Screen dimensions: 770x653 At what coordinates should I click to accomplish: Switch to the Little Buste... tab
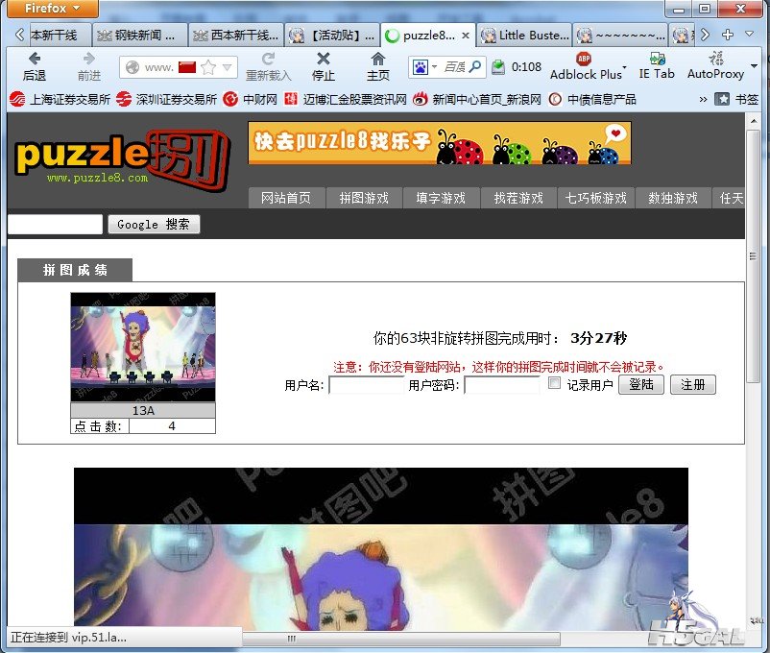coord(524,36)
